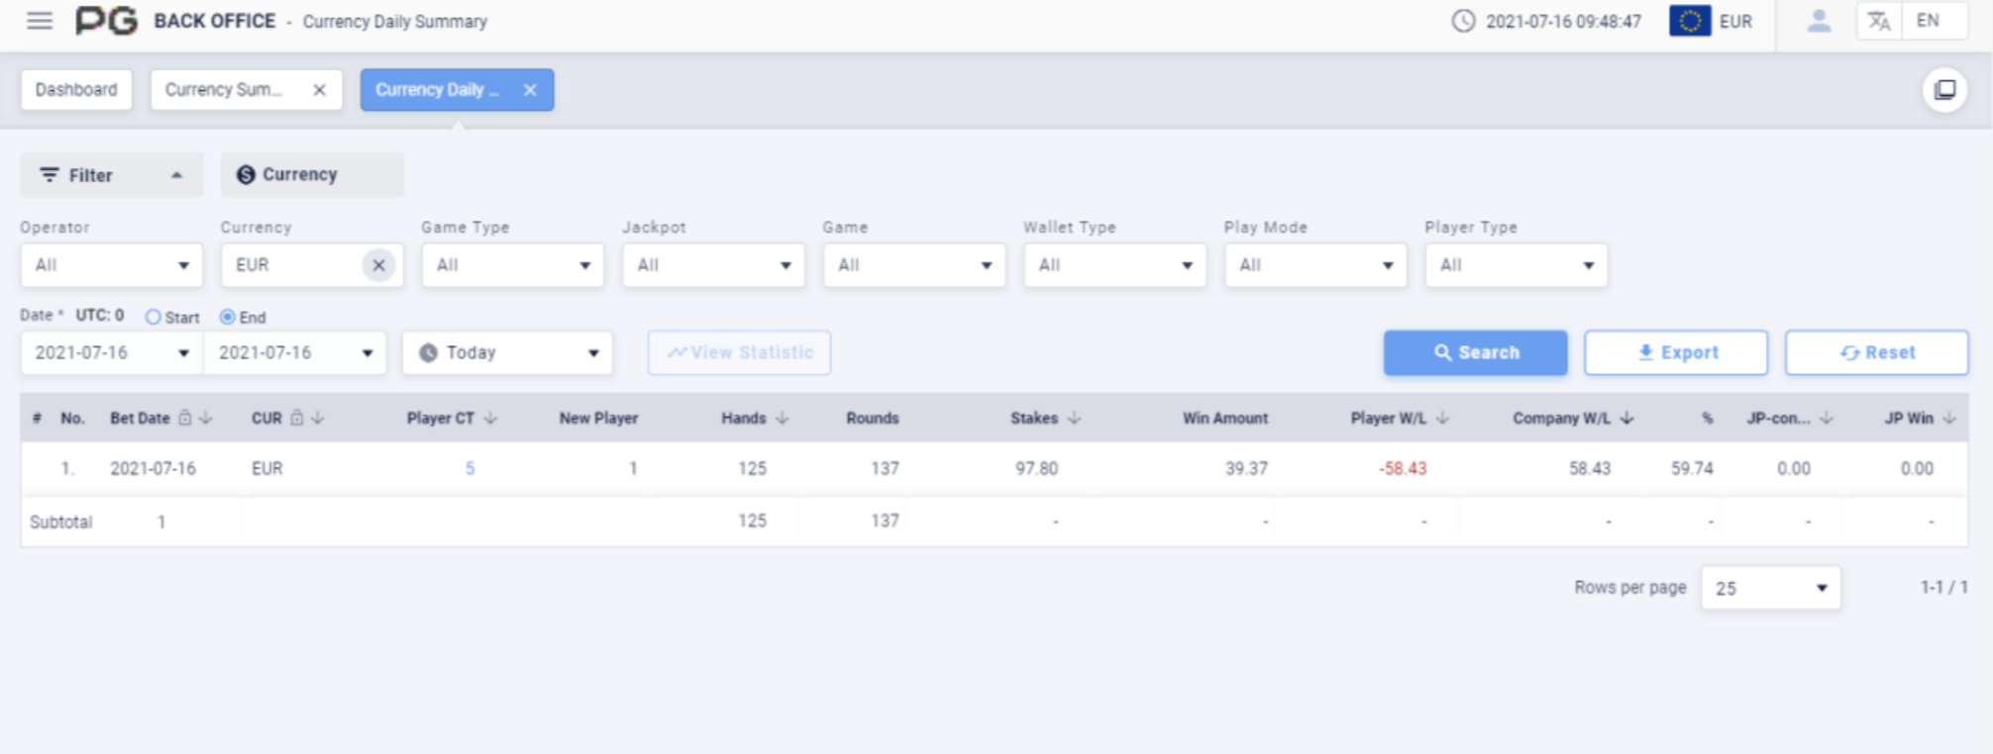This screenshot has height=754, width=1993.
Task: Click the EUR flag currency icon
Action: click(1690, 21)
